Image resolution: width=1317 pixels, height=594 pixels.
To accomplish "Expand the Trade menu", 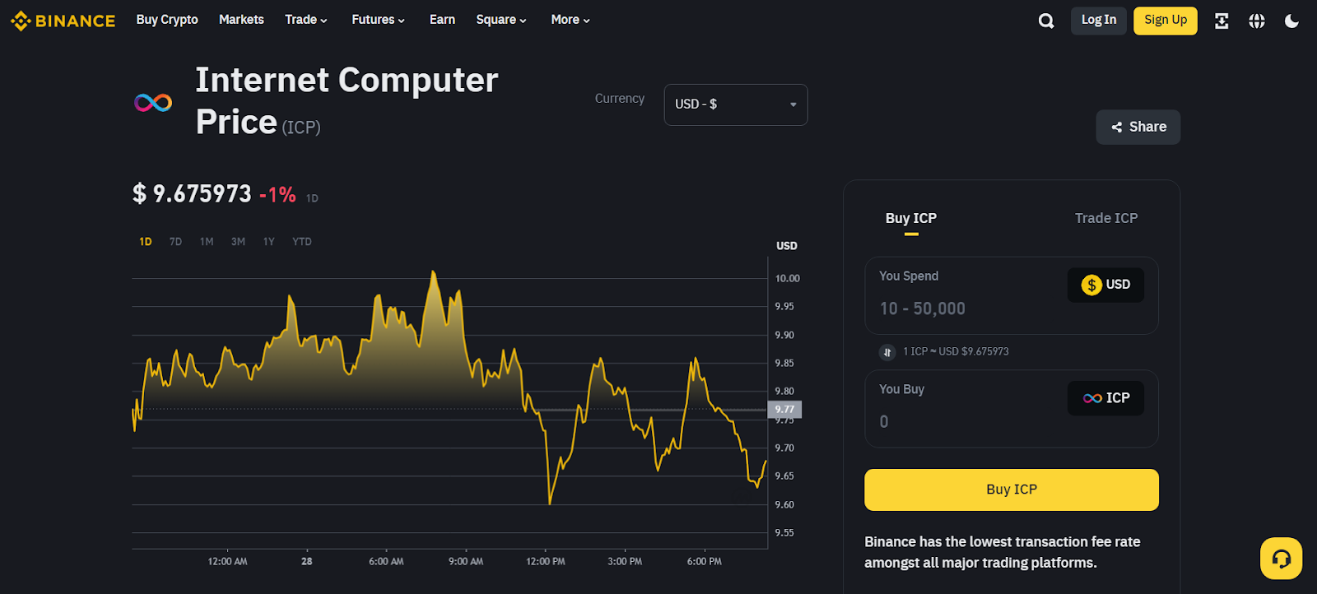I will (306, 20).
